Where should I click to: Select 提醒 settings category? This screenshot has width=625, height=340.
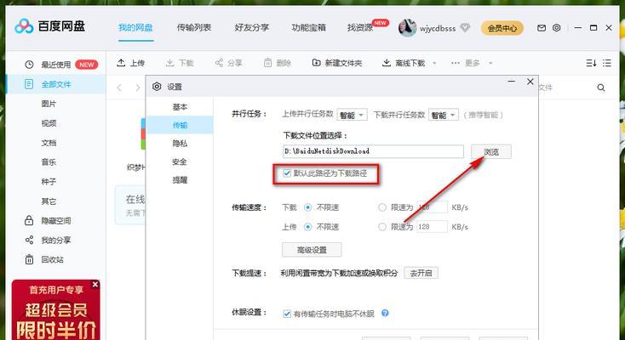[180, 180]
